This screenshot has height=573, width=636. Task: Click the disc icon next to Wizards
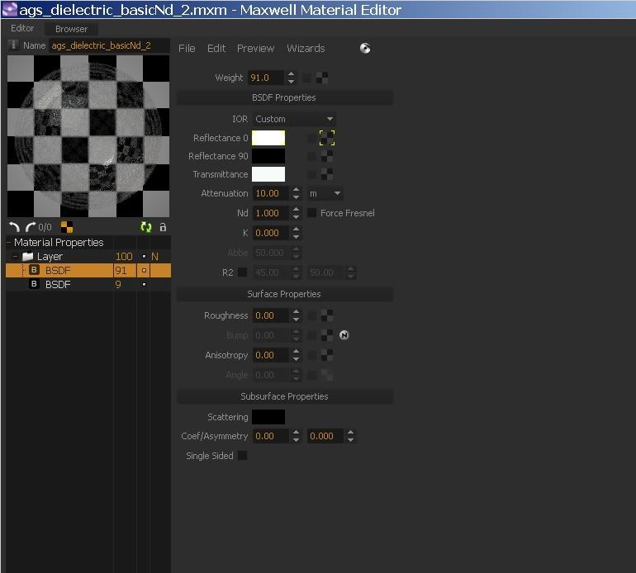click(365, 49)
